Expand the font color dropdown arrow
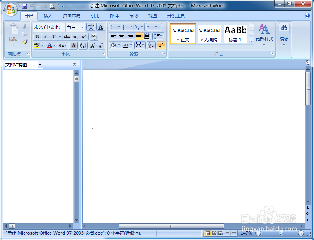 pyautogui.click(x=55, y=46)
